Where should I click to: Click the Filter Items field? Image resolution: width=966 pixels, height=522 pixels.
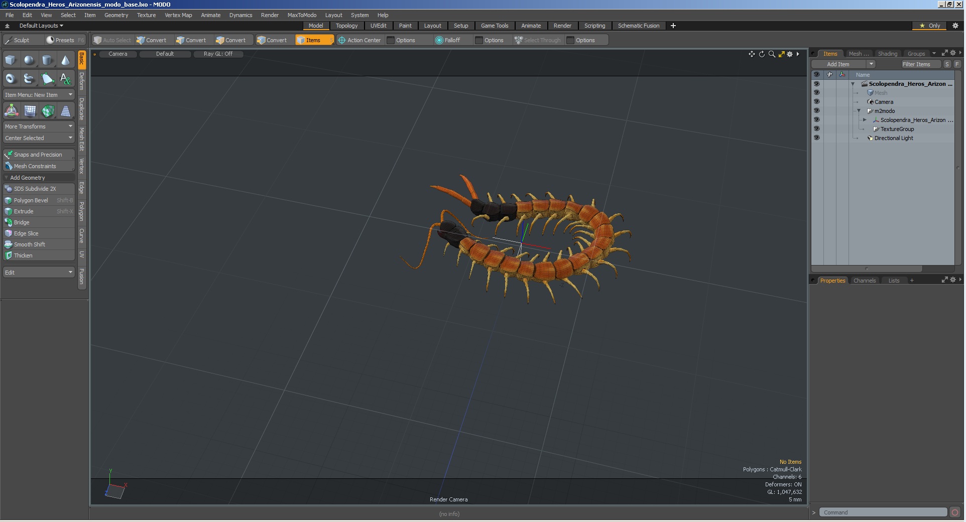921,64
